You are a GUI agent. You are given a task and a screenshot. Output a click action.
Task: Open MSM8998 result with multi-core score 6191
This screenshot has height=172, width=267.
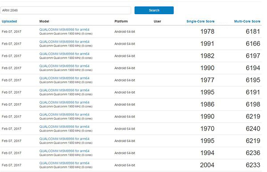(65, 90)
